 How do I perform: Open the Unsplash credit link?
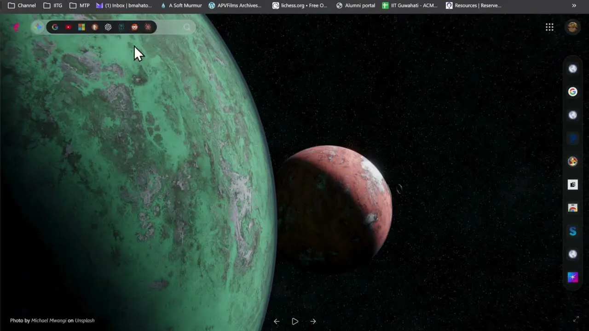[x=85, y=320]
